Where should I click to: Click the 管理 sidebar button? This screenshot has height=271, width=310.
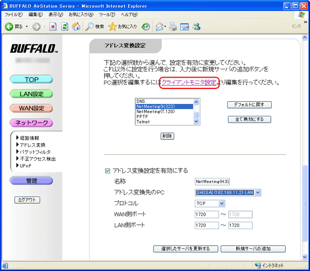pos(32,180)
